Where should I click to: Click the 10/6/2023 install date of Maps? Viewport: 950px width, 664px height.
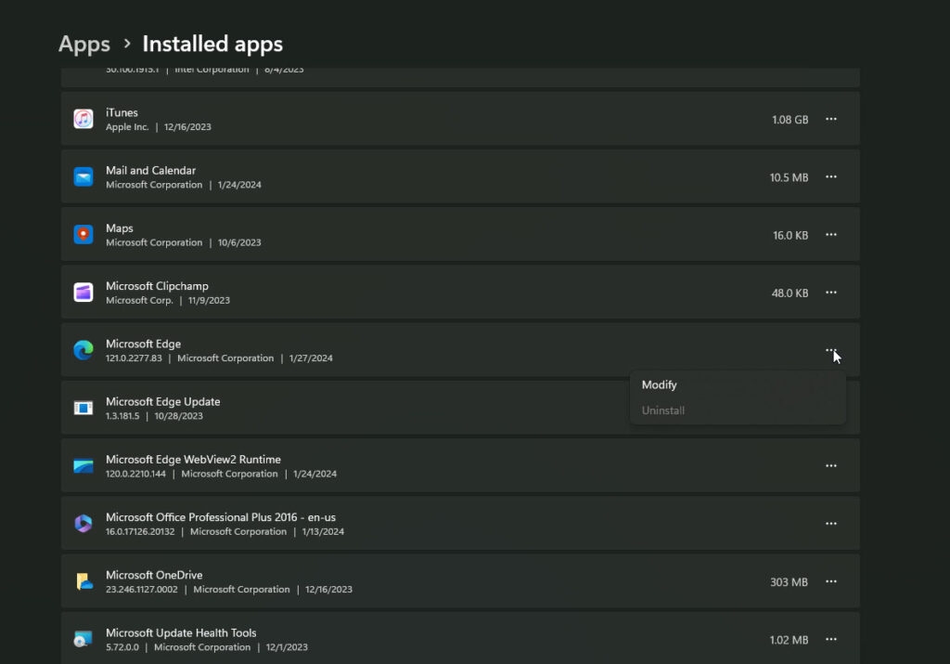[239, 242]
